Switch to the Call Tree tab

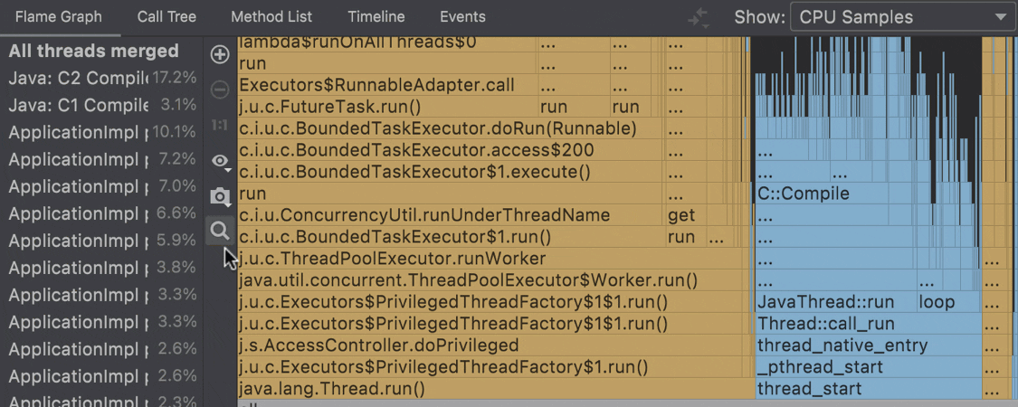coord(166,17)
